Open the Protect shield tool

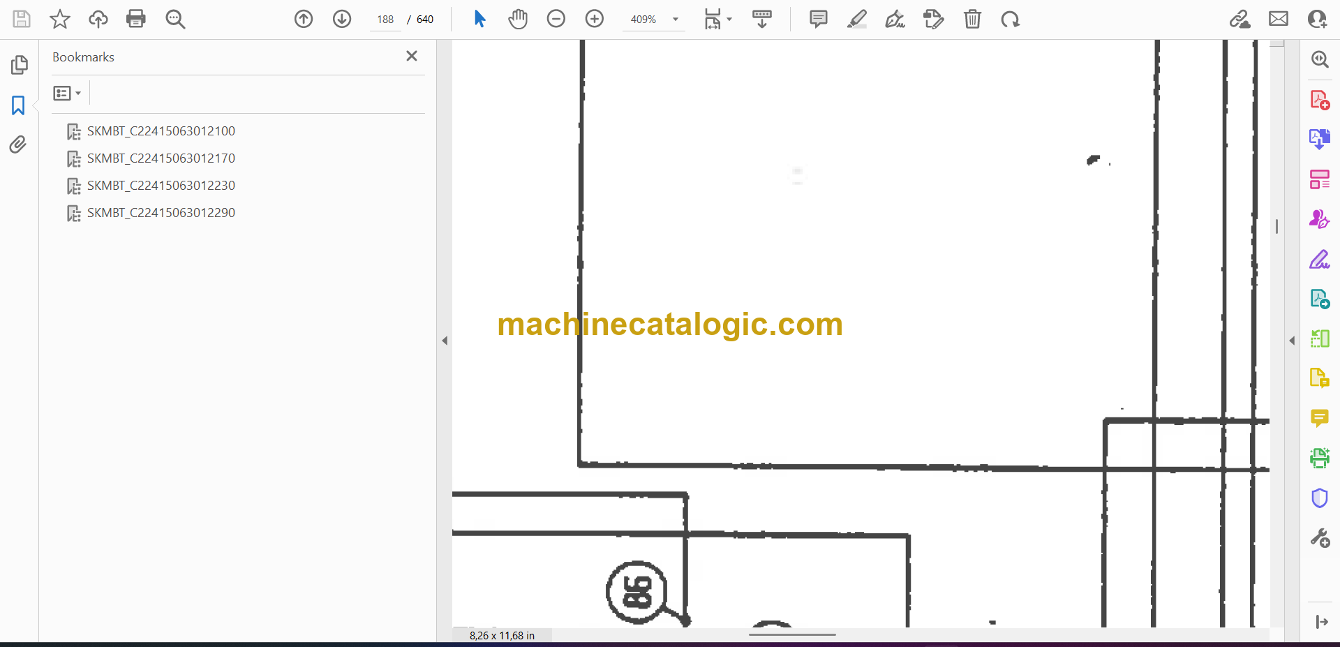click(x=1320, y=498)
